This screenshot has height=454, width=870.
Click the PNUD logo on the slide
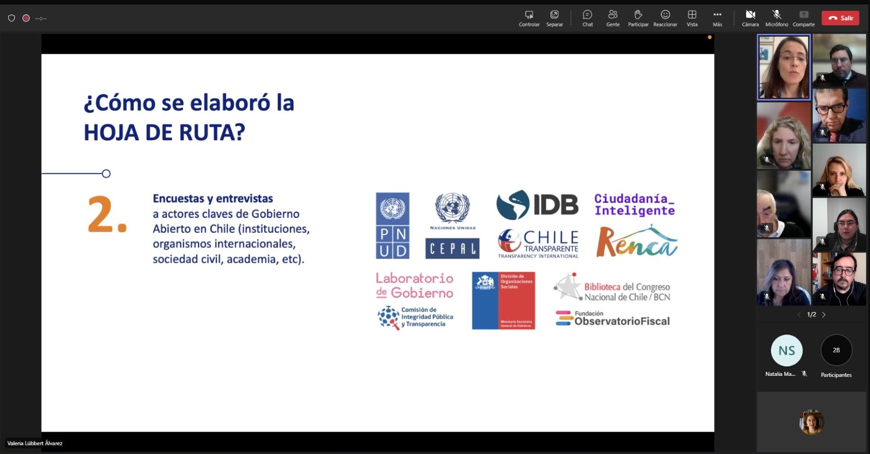coord(392,226)
